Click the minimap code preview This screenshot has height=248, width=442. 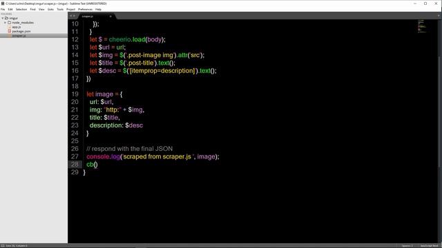pyautogui.click(x=422, y=26)
